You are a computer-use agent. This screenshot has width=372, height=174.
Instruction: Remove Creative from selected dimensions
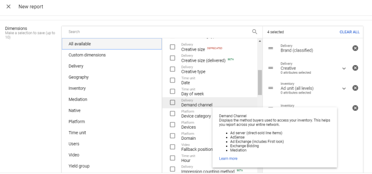tap(355, 68)
